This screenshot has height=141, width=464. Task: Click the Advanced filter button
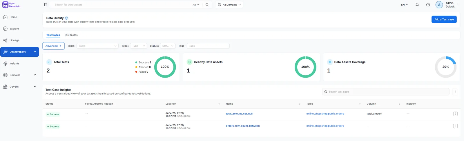tap(53, 46)
